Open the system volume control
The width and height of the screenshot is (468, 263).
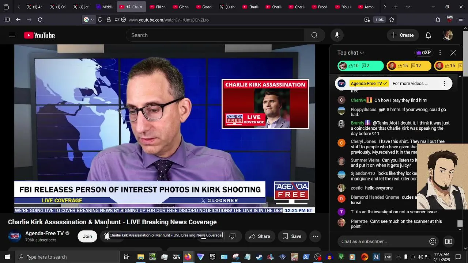pos(420,257)
